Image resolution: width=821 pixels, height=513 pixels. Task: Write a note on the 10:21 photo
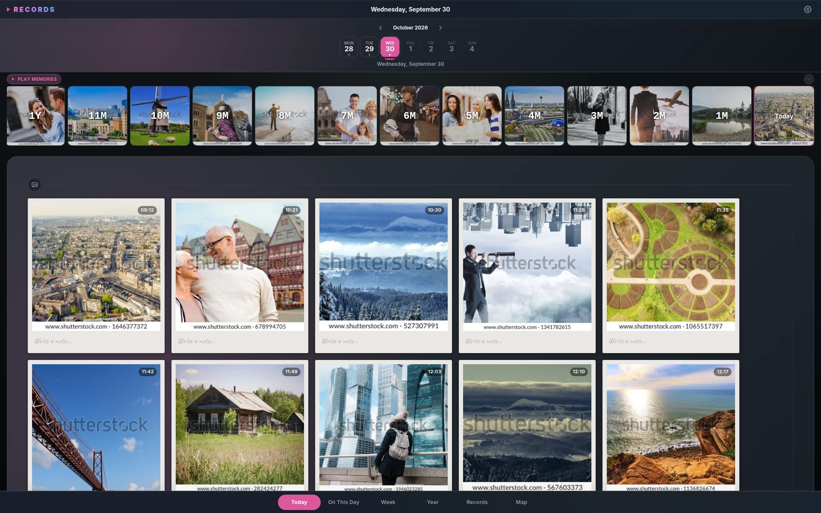[240, 341]
